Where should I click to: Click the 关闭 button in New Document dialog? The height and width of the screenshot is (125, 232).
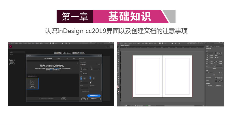84,99
